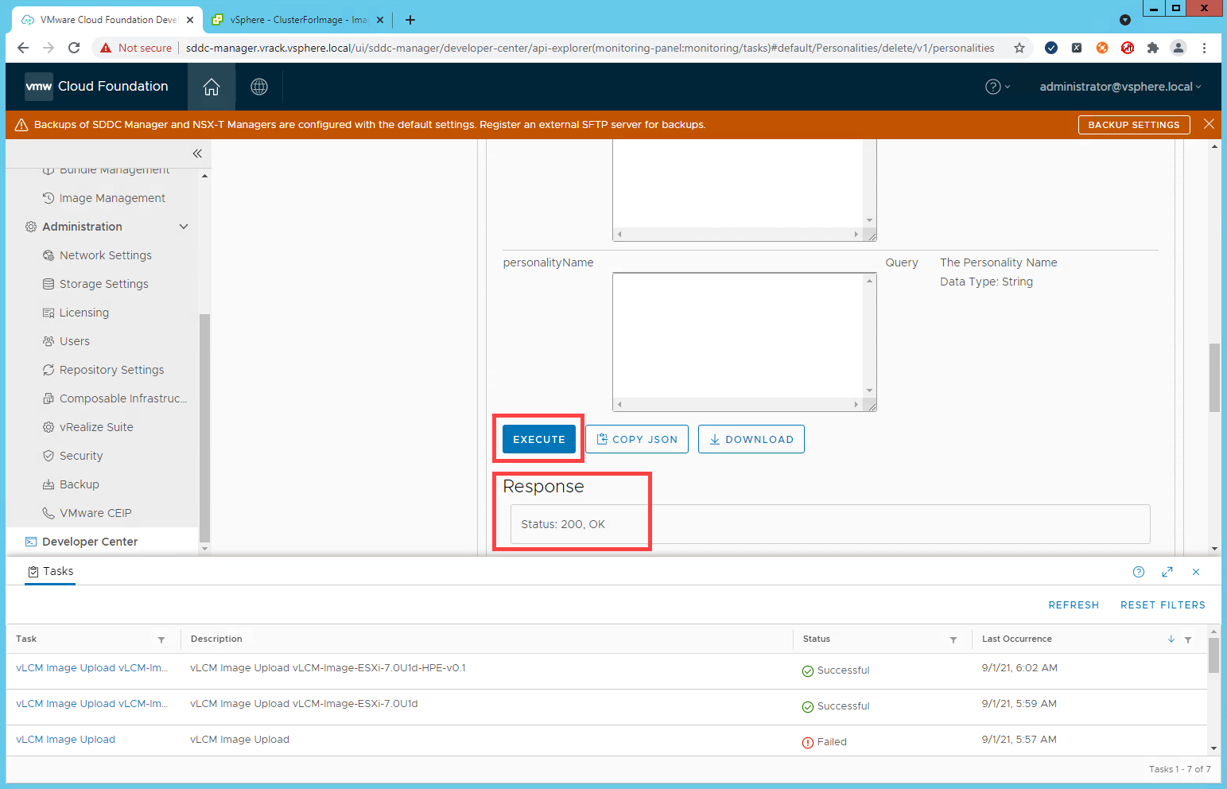Open the globe icon in header
Screen dimensions: 1227x789
[259, 87]
